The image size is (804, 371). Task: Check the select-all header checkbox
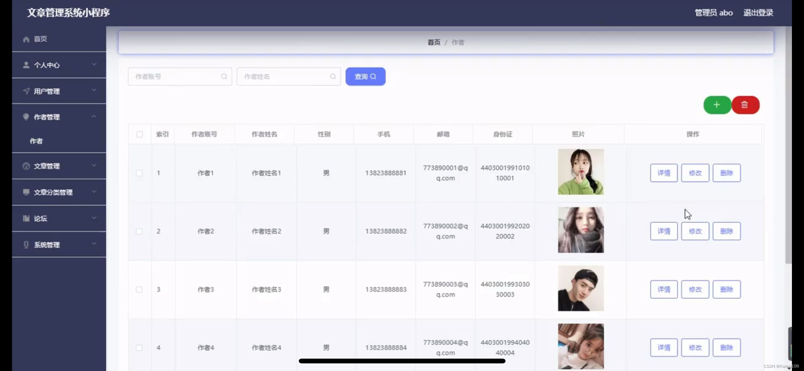point(139,134)
